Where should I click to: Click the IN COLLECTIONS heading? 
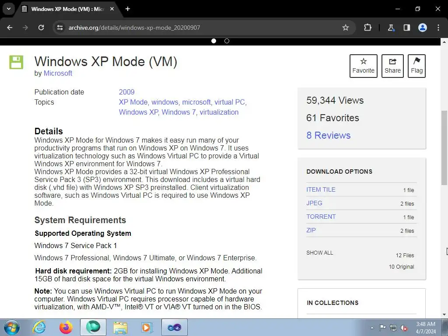click(x=332, y=303)
